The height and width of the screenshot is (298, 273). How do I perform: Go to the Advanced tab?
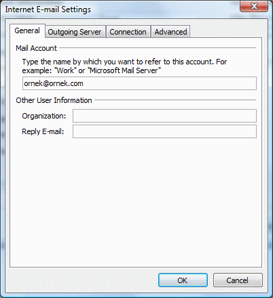click(170, 32)
